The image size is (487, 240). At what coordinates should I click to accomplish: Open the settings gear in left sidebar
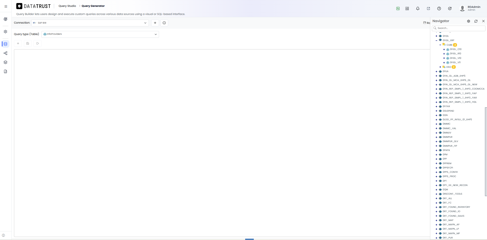[5, 32]
